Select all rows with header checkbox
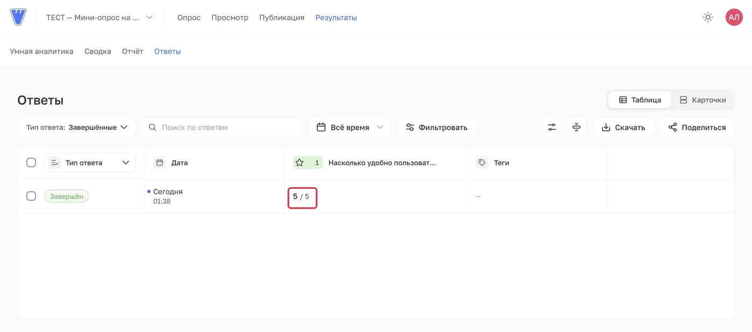752x332 pixels. coord(31,163)
